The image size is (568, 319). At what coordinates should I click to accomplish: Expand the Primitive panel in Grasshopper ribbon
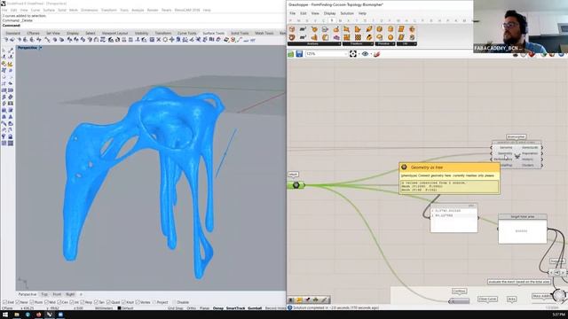click(384, 43)
